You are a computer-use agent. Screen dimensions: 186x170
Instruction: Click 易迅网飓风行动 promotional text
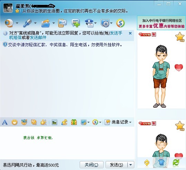31,165
